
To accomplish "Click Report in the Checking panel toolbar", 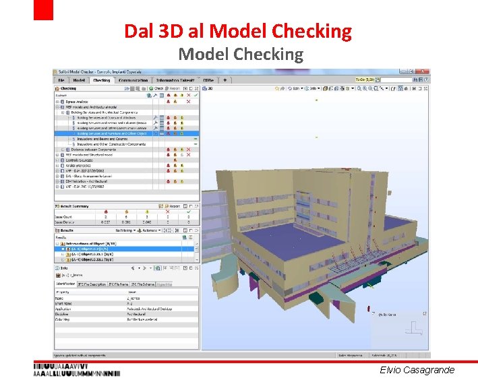I will tap(172, 88).
